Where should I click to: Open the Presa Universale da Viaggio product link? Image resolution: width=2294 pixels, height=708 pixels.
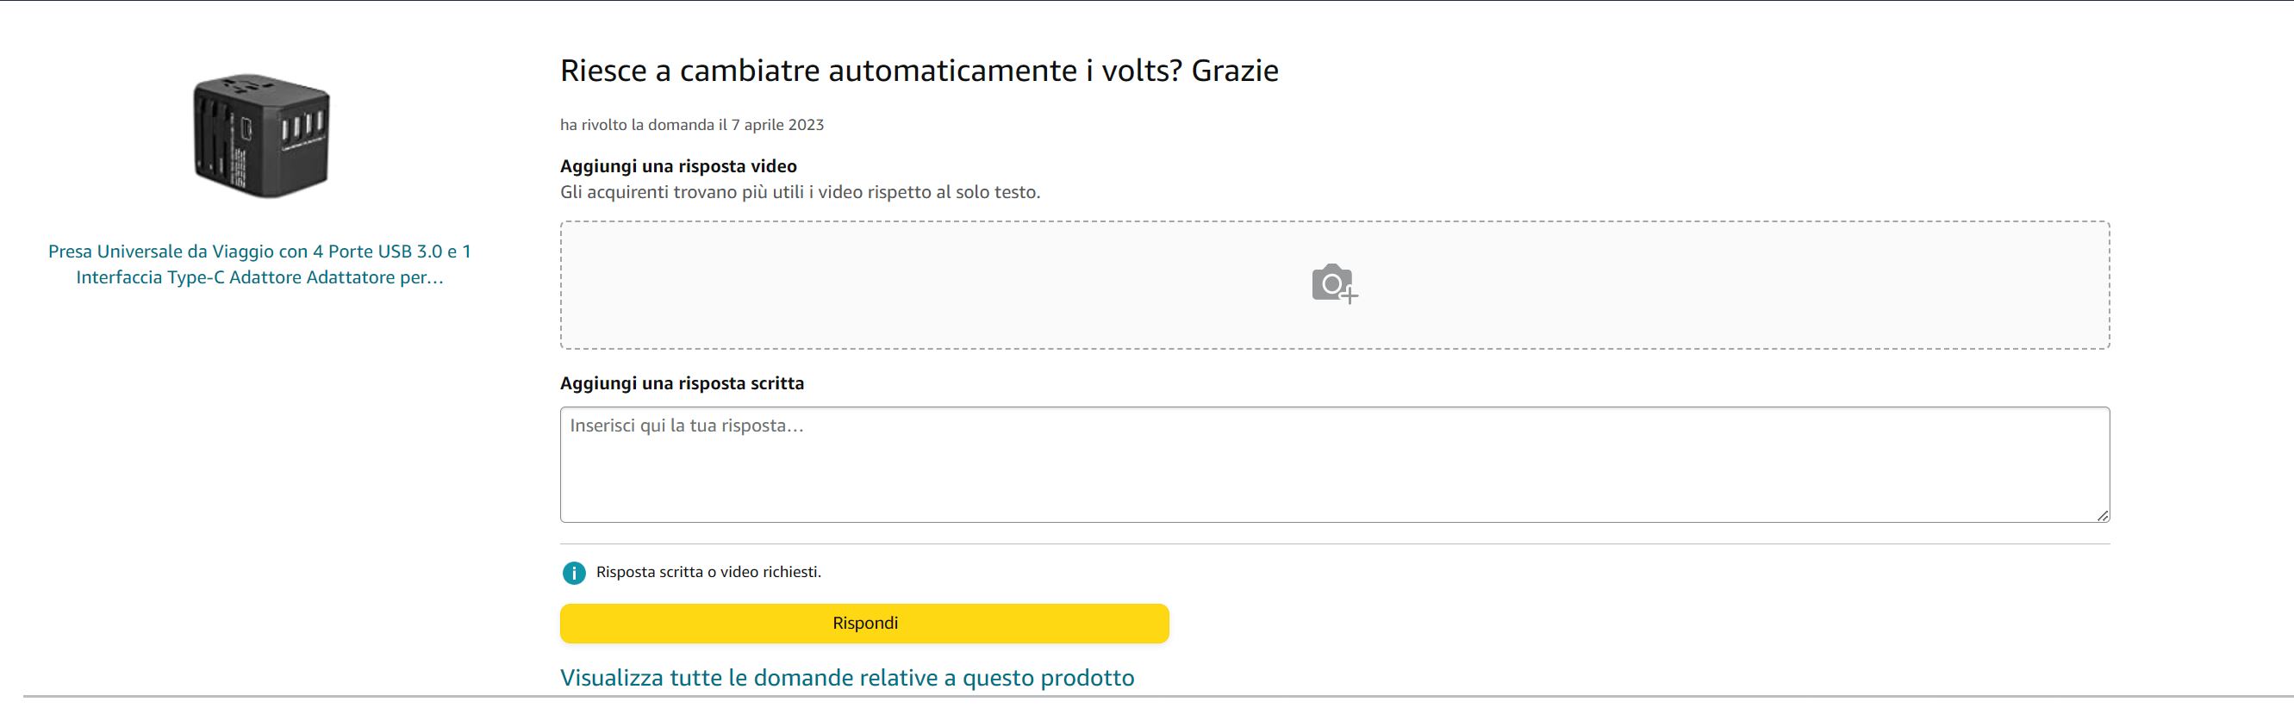click(x=260, y=264)
